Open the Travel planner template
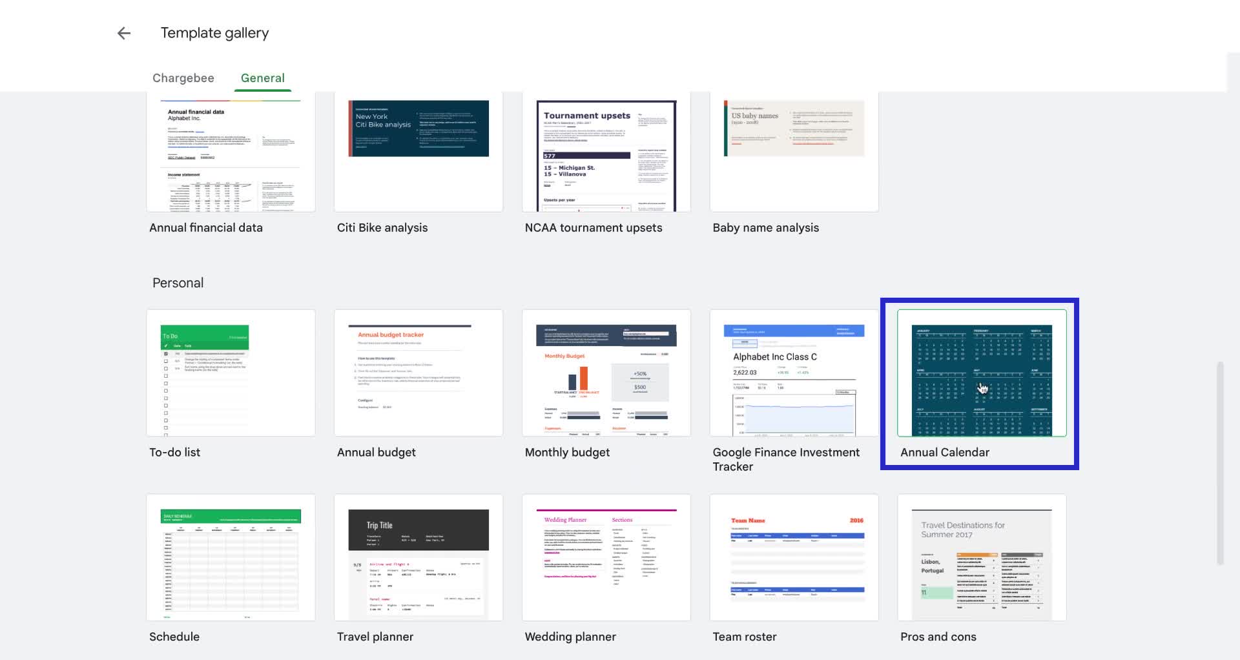The image size is (1240, 660). 418,557
